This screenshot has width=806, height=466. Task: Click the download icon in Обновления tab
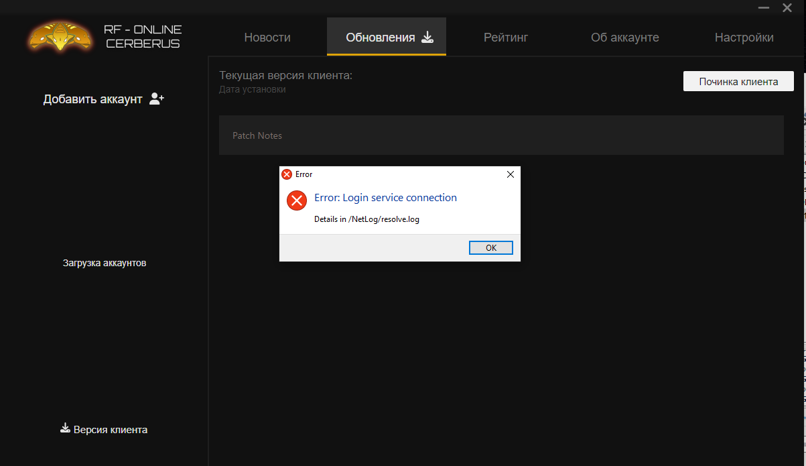pyautogui.click(x=427, y=37)
